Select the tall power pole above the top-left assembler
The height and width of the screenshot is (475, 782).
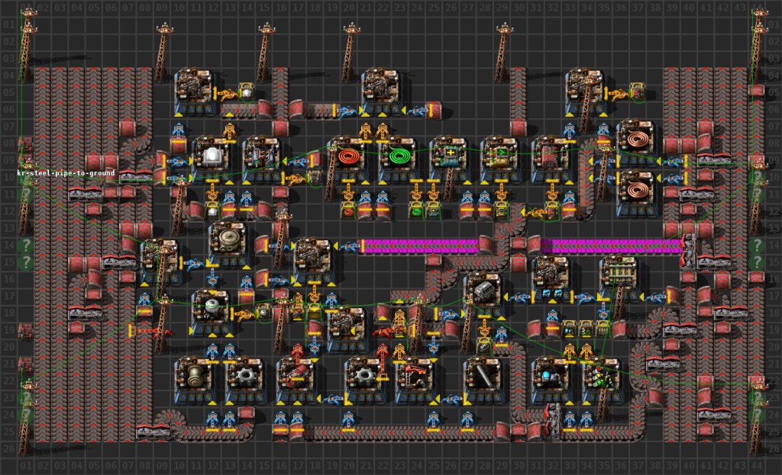click(162, 53)
